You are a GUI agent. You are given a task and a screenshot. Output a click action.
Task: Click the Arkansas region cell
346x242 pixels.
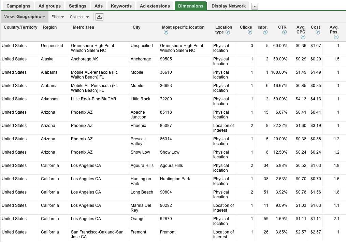click(x=49, y=99)
